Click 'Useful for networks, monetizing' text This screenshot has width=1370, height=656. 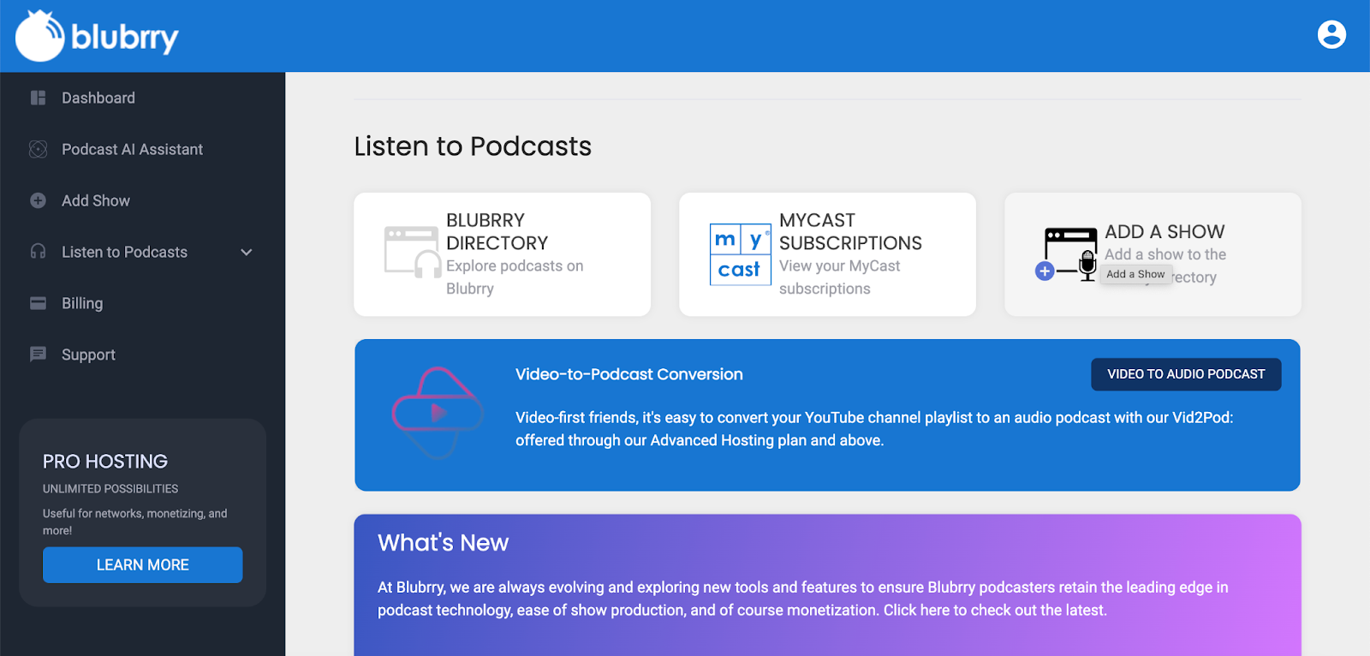click(x=135, y=522)
